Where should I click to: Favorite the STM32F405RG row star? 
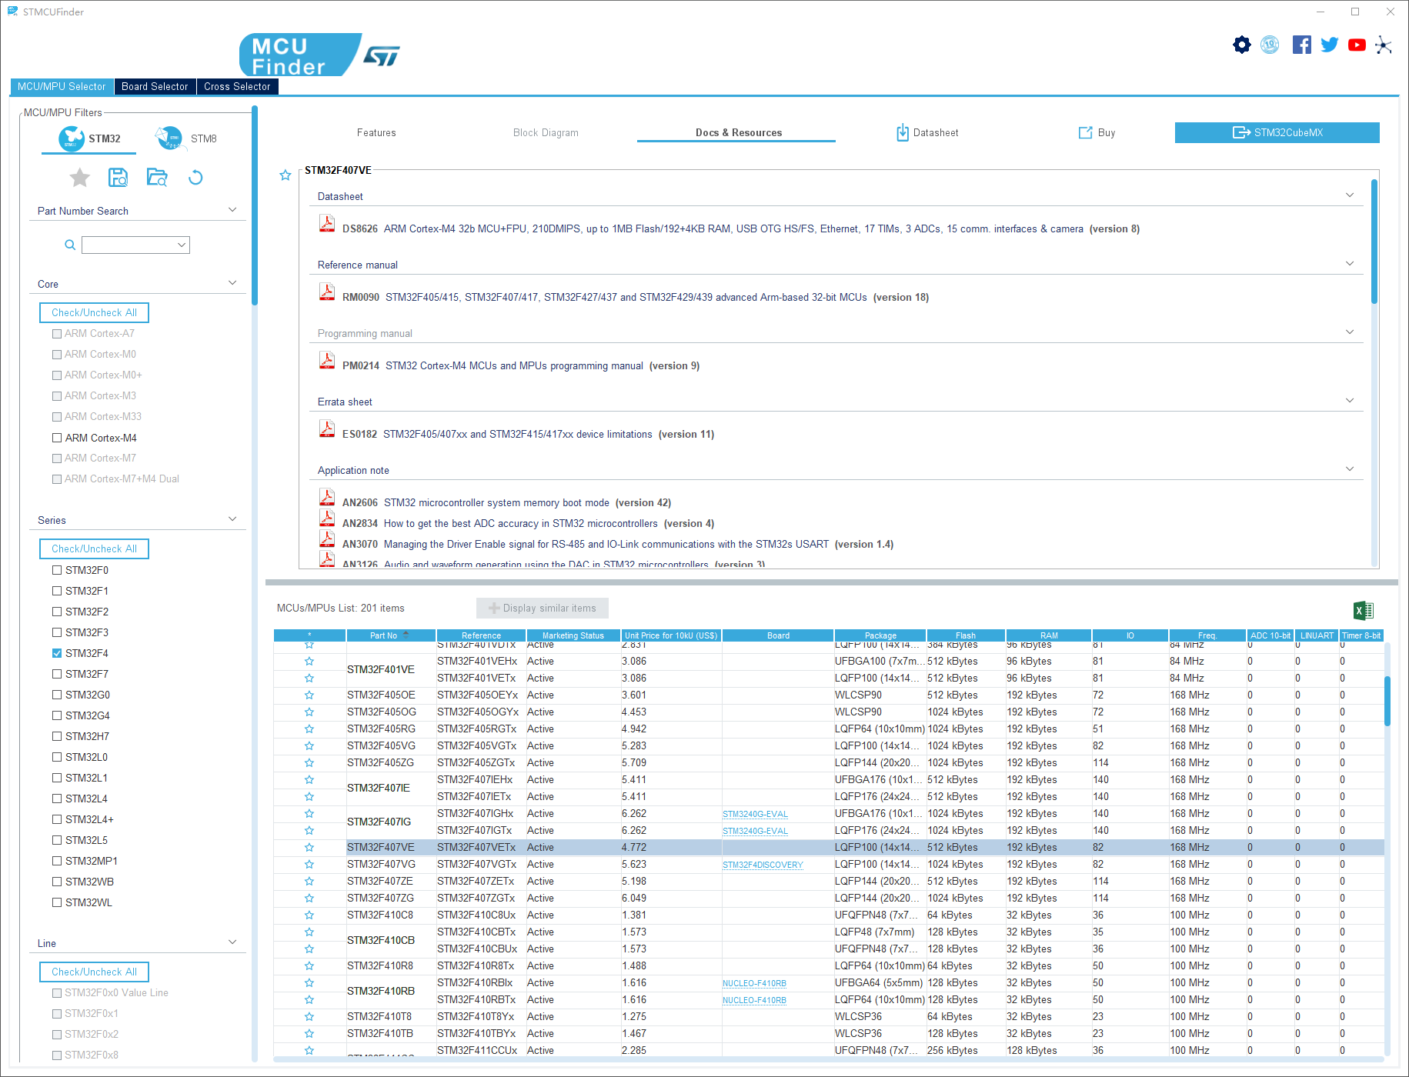click(x=309, y=729)
